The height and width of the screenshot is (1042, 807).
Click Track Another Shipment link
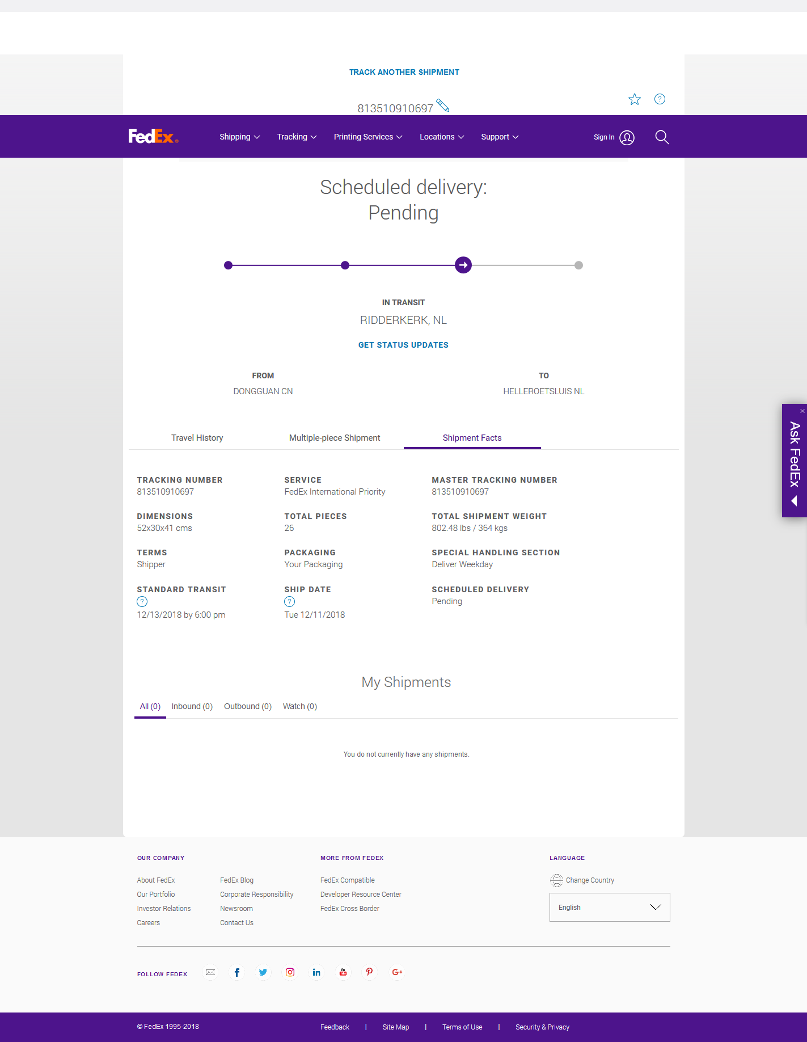[x=404, y=72]
